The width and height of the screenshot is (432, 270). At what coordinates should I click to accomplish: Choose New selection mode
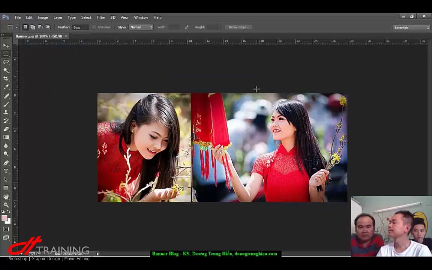(25, 27)
